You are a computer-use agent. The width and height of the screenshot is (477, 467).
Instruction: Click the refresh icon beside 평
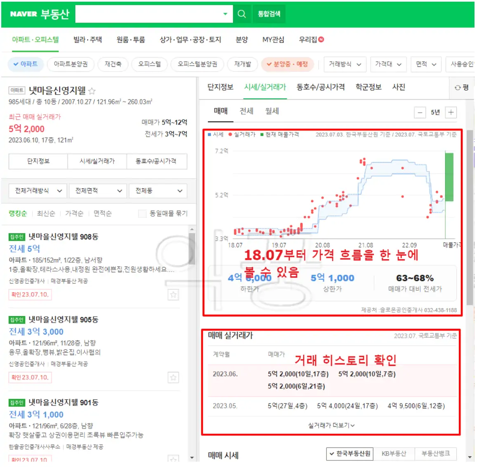(x=458, y=88)
